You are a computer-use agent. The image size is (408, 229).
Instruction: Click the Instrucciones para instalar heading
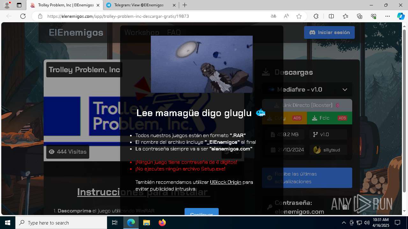pyautogui.click(x=143, y=192)
